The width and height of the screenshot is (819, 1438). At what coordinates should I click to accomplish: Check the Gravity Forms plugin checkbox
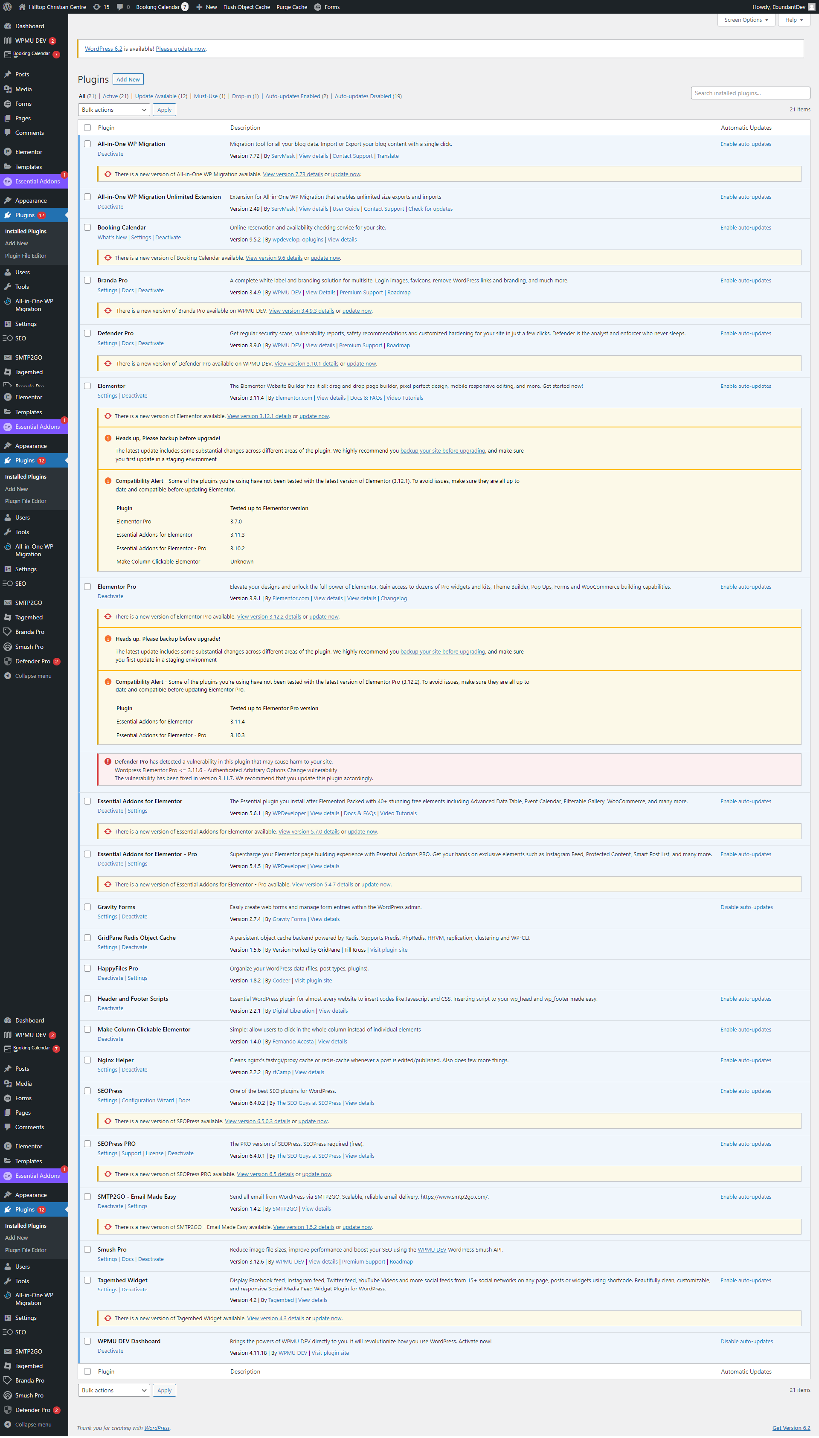pos(87,906)
